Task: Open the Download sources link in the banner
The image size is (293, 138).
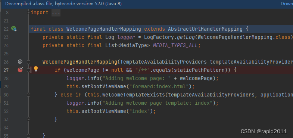Action: (x=287, y=4)
